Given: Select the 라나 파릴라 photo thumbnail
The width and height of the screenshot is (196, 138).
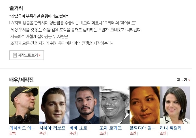Looking at the screenshot, I should [x=175, y=105].
